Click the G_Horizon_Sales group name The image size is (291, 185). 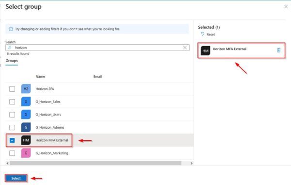tap(48, 101)
